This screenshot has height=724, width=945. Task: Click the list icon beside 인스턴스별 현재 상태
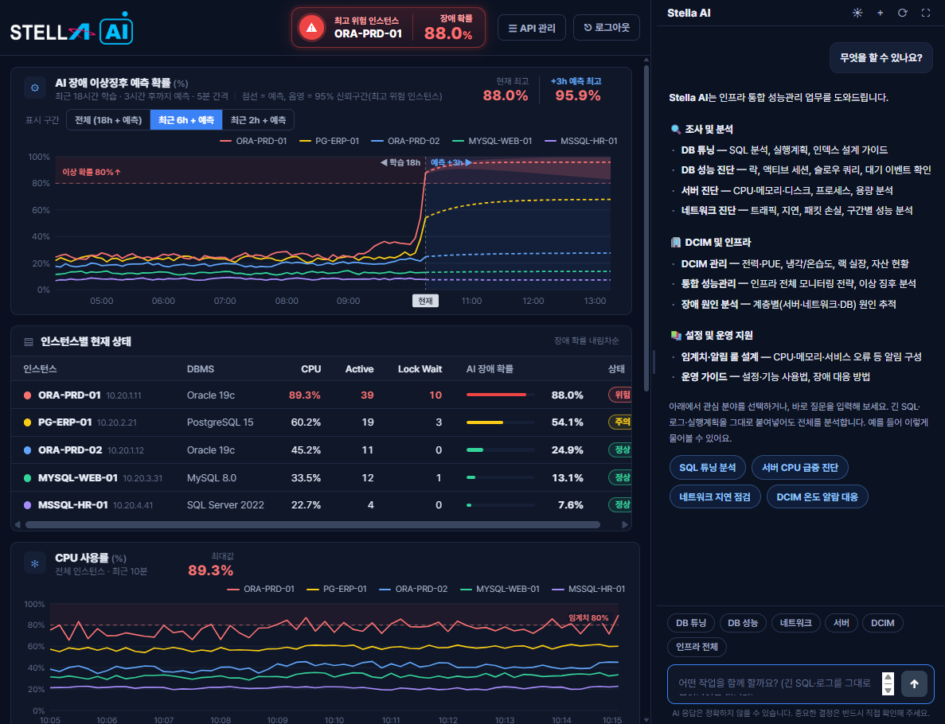[29, 342]
